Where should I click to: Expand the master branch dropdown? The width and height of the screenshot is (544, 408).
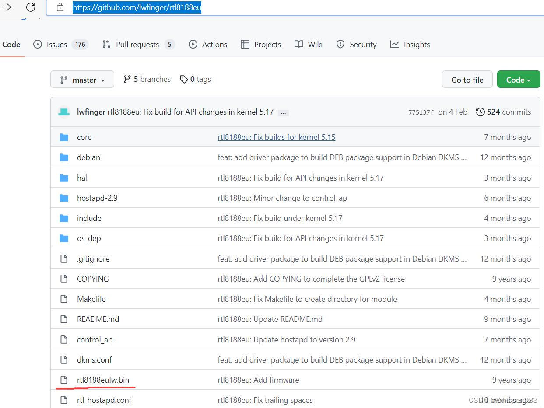click(x=82, y=80)
